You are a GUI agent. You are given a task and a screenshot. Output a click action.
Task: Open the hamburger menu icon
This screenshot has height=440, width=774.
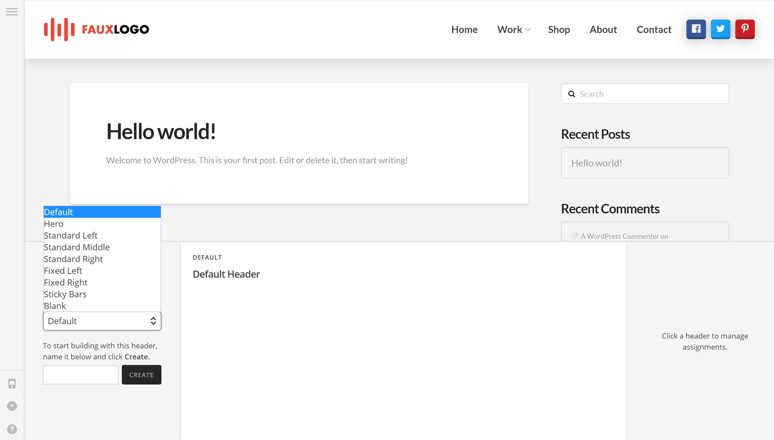(12, 12)
